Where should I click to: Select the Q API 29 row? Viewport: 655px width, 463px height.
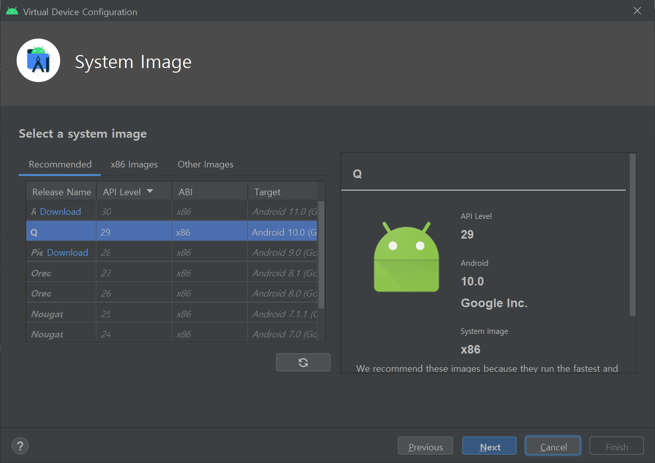click(172, 233)
